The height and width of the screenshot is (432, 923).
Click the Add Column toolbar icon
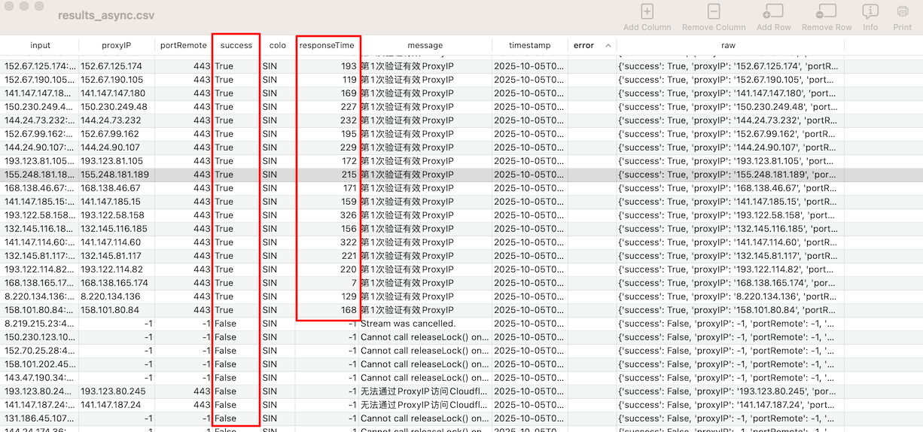(x=647, y=12)
